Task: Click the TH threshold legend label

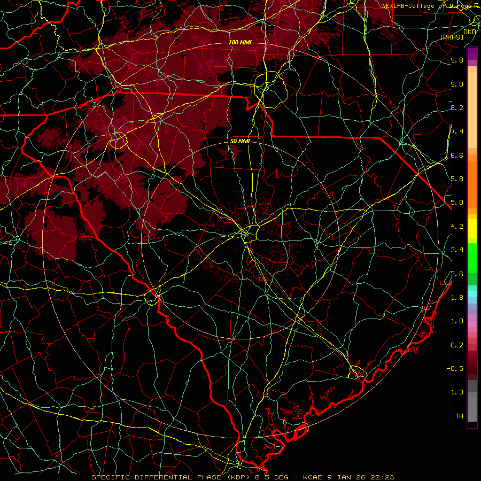Action: click(x=459, y=416)
